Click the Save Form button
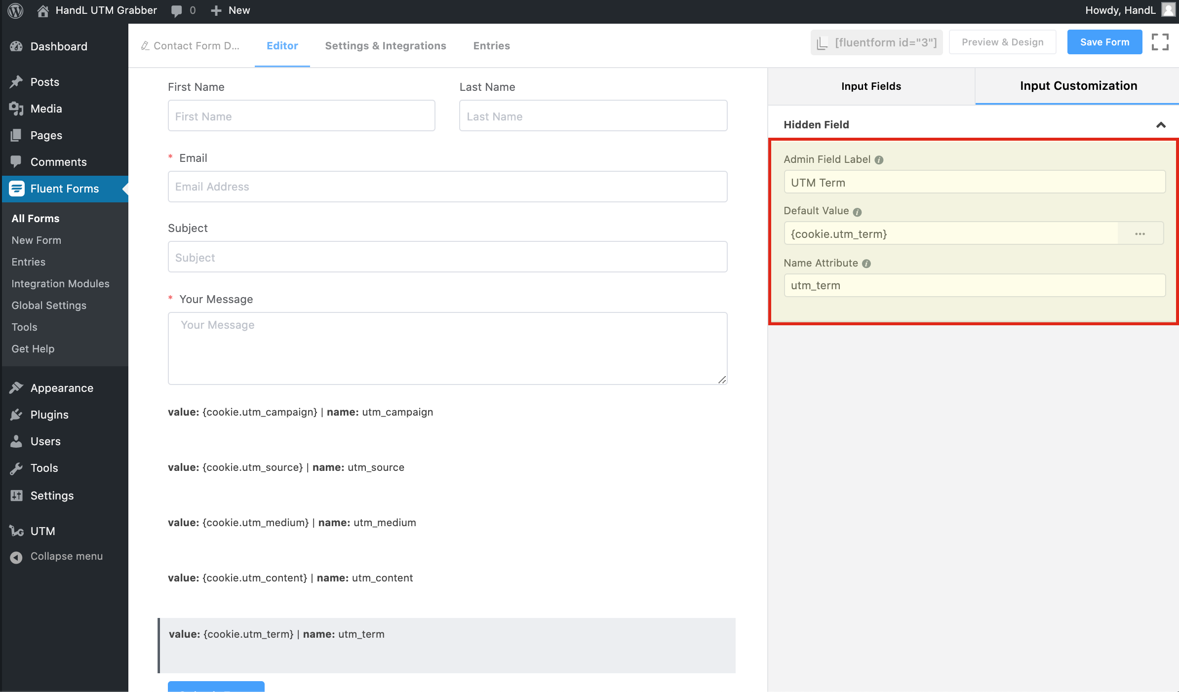This screenshot has height=692, width=1179. pos(1104,42)
